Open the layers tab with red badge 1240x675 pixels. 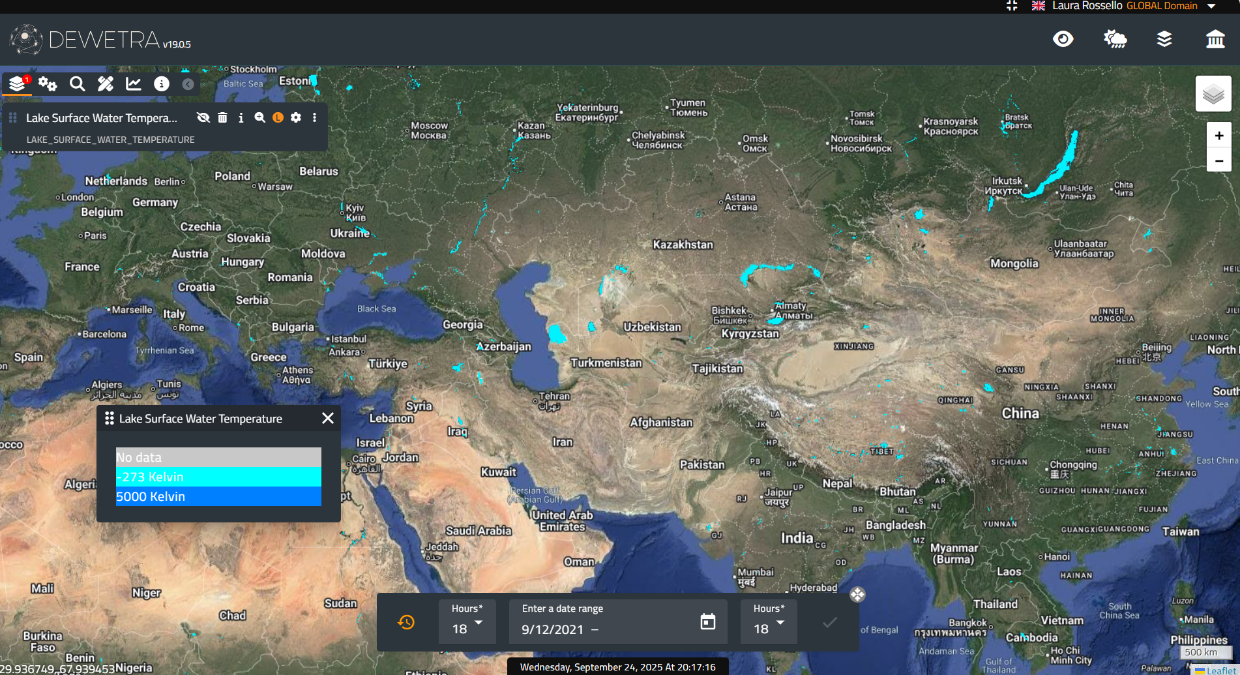pyautogui.click(x=18, y=83)
